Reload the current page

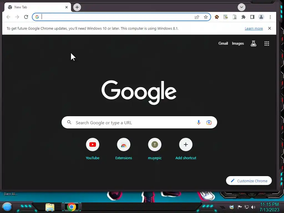click(26, 17)
